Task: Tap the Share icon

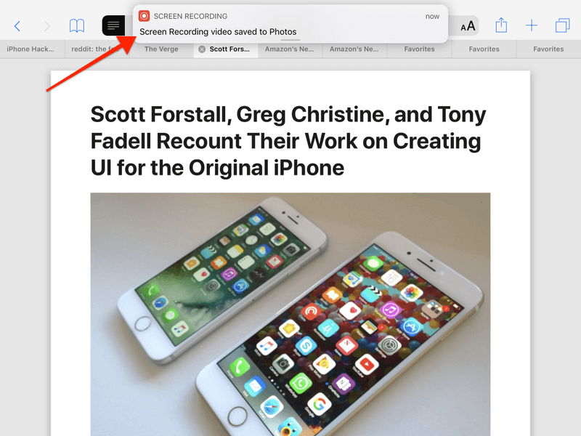Action: (501, 25)
